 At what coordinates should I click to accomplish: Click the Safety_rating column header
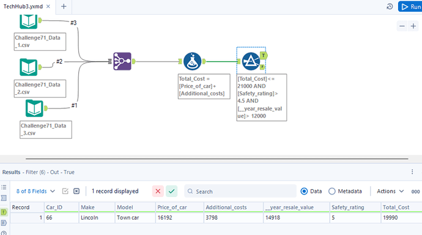pos(355,207)
